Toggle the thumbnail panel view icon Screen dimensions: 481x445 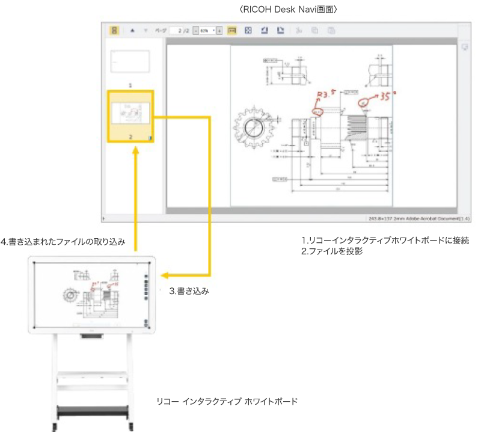(x=114, y=31)
